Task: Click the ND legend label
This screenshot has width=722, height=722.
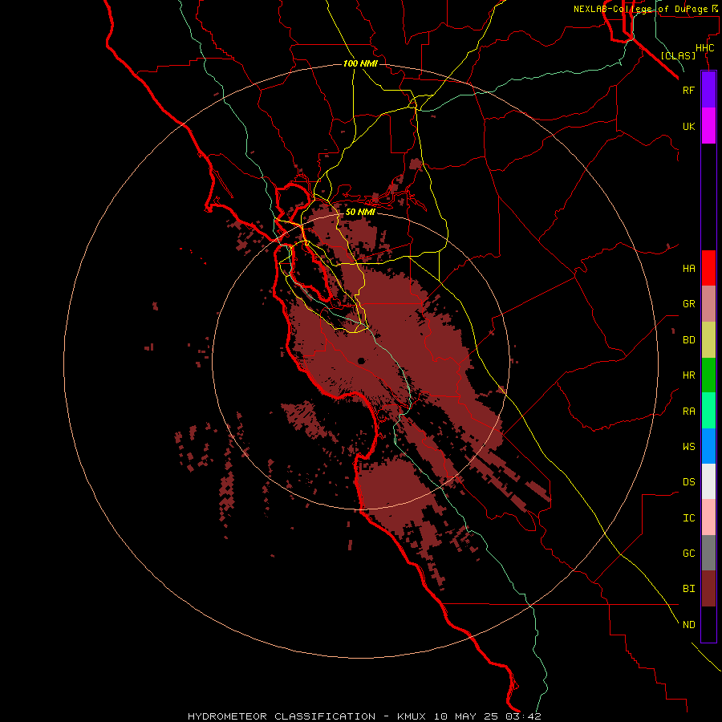Action: pos(688,625)
